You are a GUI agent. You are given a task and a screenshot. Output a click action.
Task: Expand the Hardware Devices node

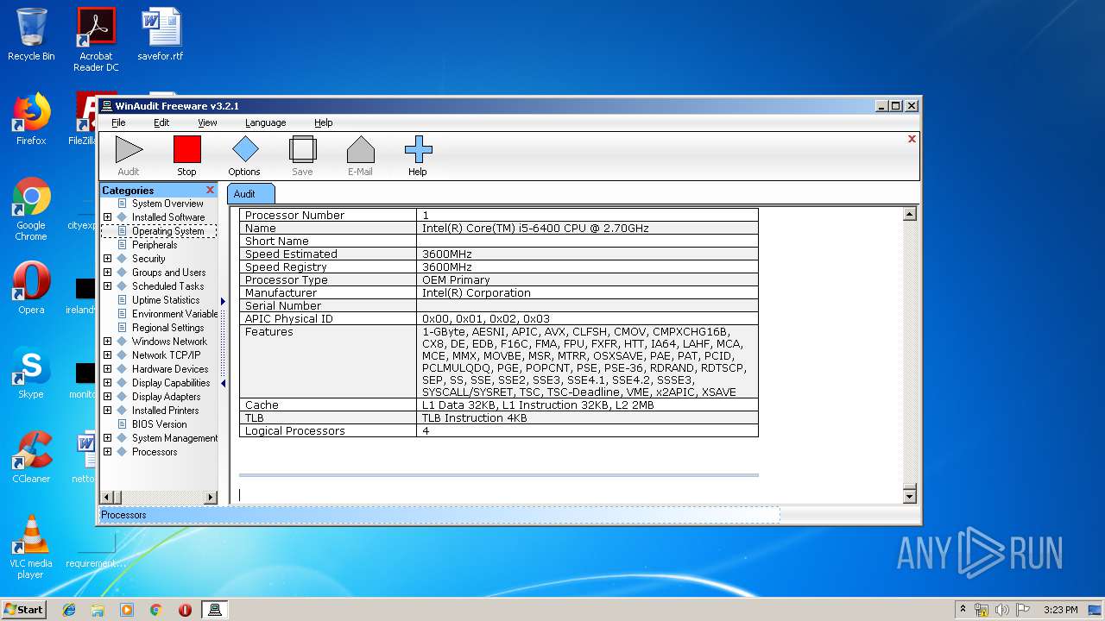[x=107, y=369]
